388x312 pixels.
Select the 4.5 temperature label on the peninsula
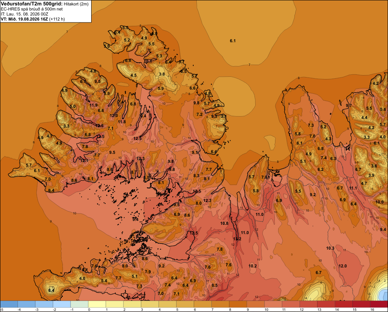point(133,76)
